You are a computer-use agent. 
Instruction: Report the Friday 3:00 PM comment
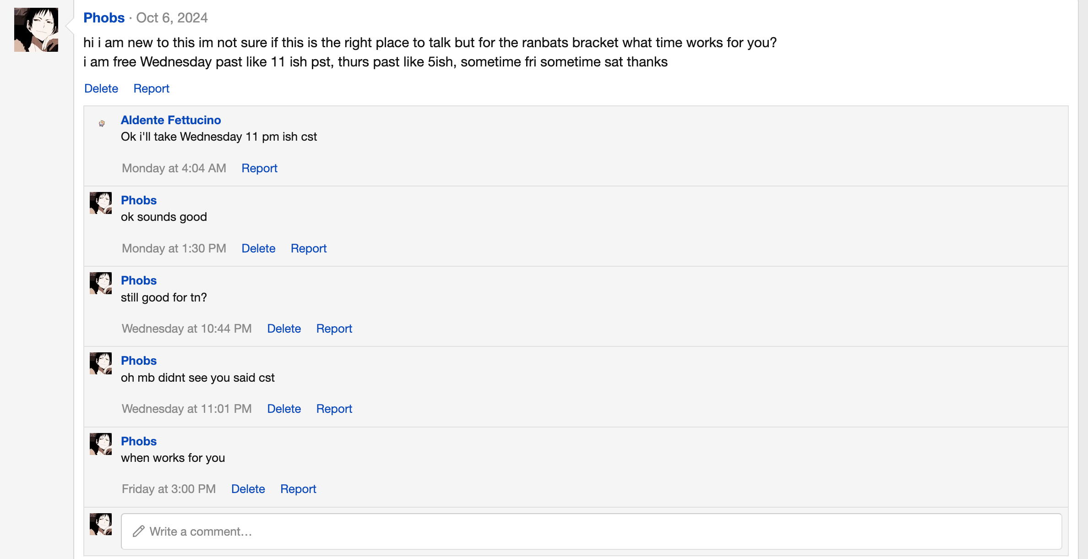click(298, 489)
